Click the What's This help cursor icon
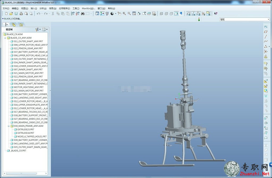The image size is (272, 178). 216,14
